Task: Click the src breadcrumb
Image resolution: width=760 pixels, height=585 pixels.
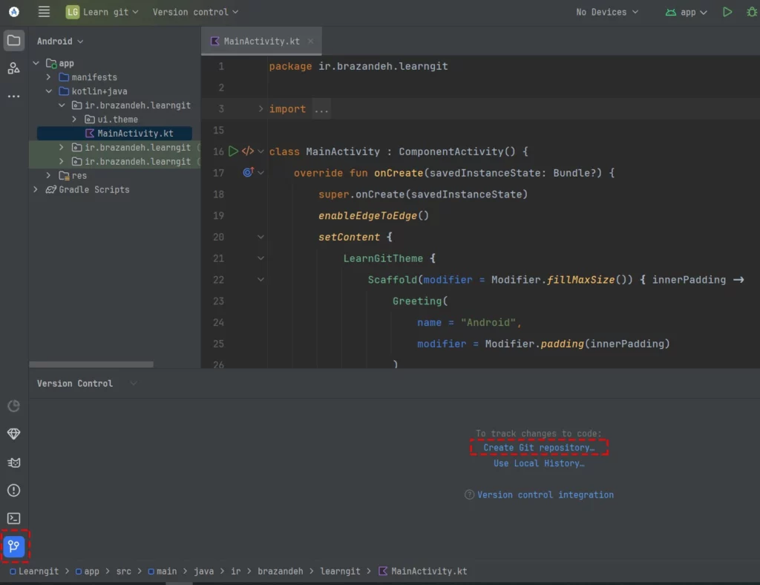Action: (x=124, y=571)
